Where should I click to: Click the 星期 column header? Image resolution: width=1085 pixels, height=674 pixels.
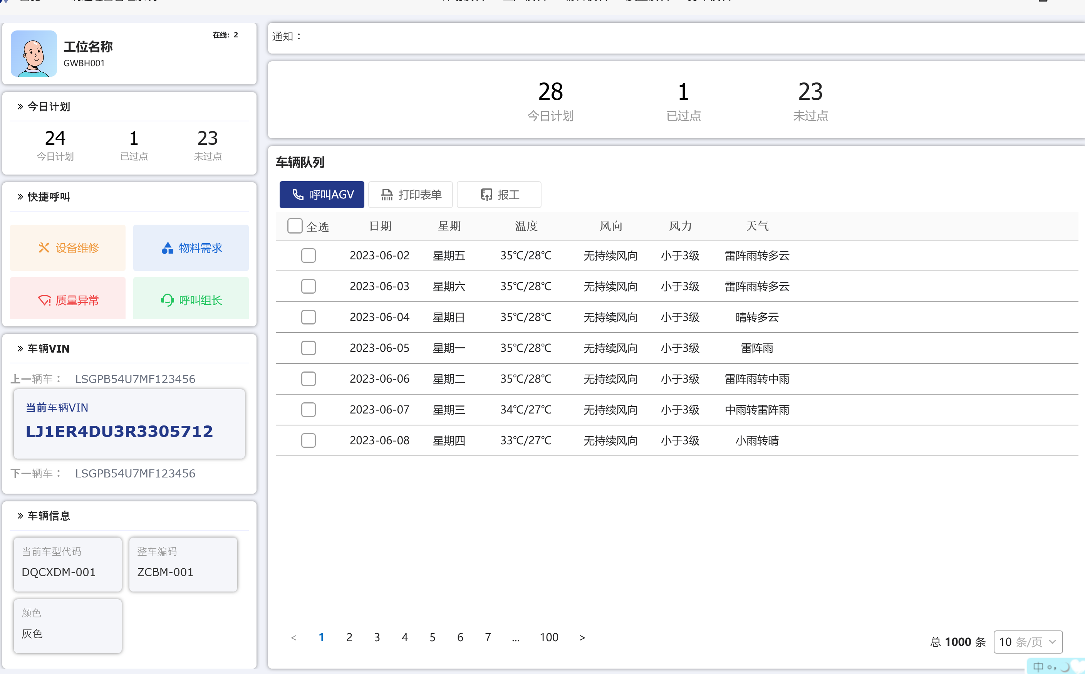click(449, 226)
